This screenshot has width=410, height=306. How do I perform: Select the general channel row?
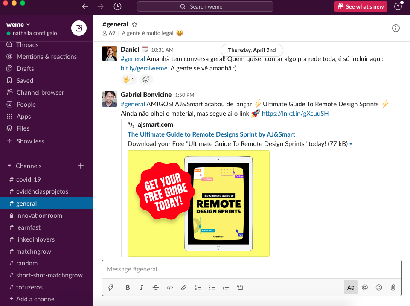tap(47, 204)
